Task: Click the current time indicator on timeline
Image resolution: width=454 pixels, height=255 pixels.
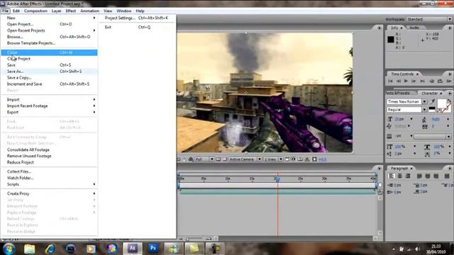Action: (x=277, y=179)
